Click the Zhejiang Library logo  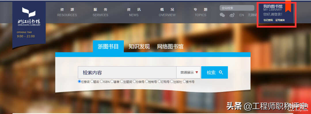(29, 16)
